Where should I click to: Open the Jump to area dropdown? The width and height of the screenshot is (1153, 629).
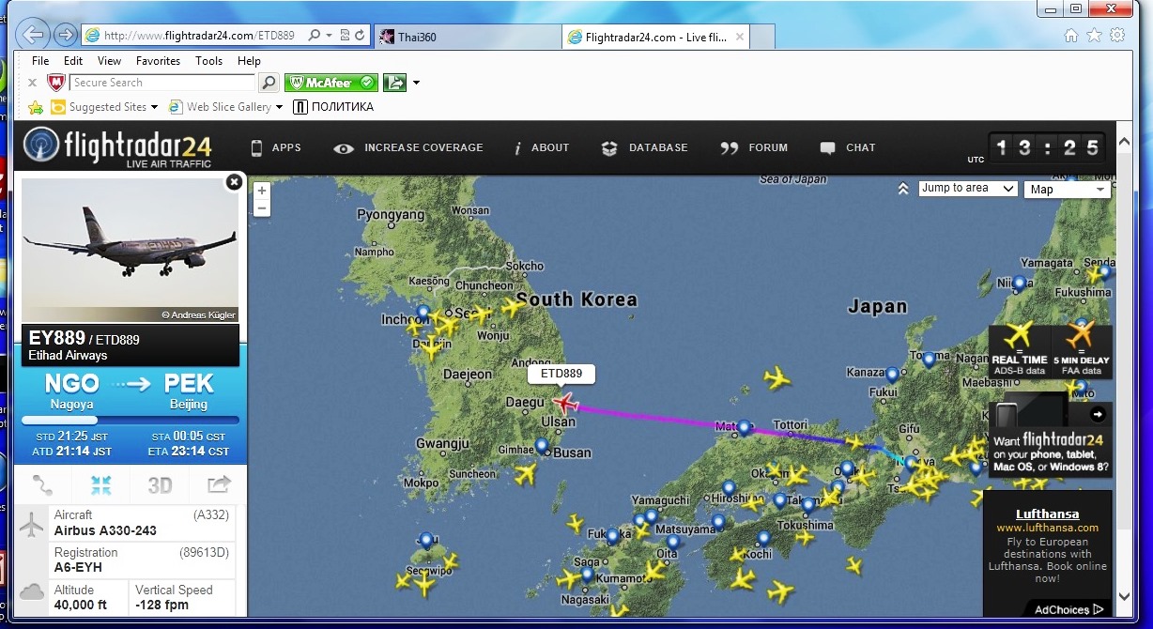968,189
